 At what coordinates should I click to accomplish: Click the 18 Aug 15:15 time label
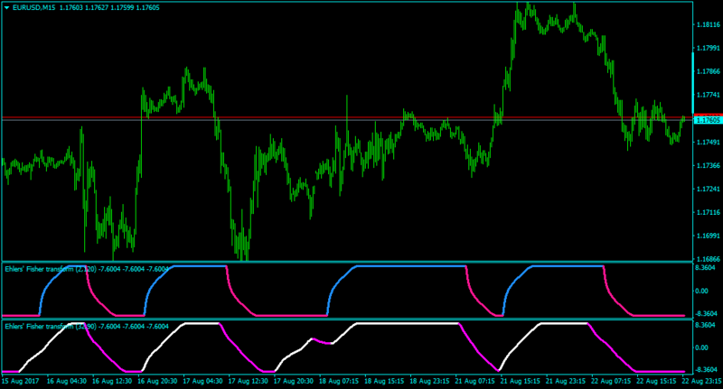pos(385,381)
